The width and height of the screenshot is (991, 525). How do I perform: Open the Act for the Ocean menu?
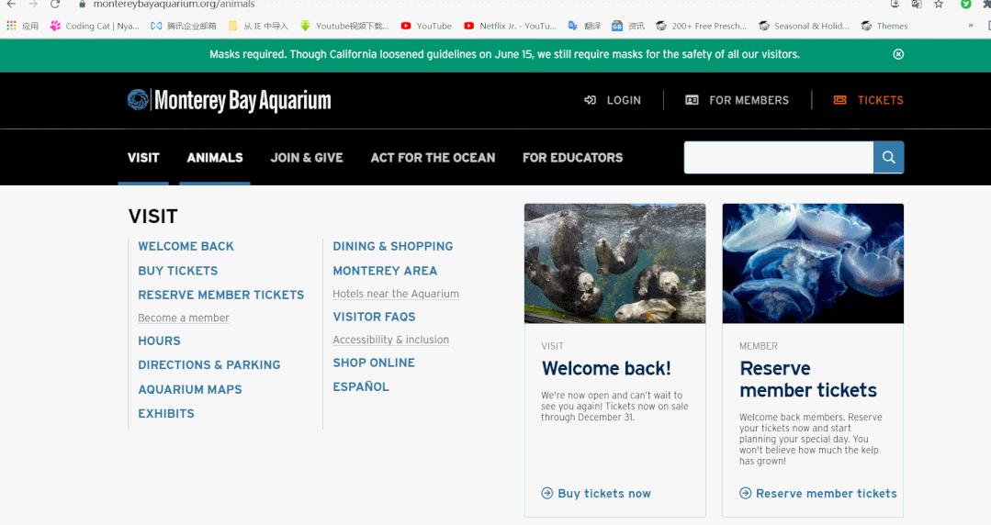pos(433,158)
